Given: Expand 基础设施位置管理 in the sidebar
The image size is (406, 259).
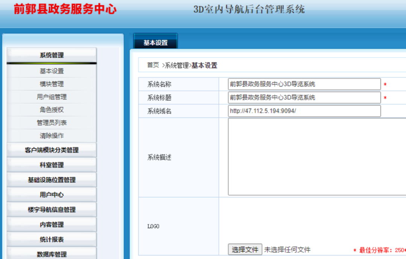Looking at the screenshot, I should click(52, 180).
